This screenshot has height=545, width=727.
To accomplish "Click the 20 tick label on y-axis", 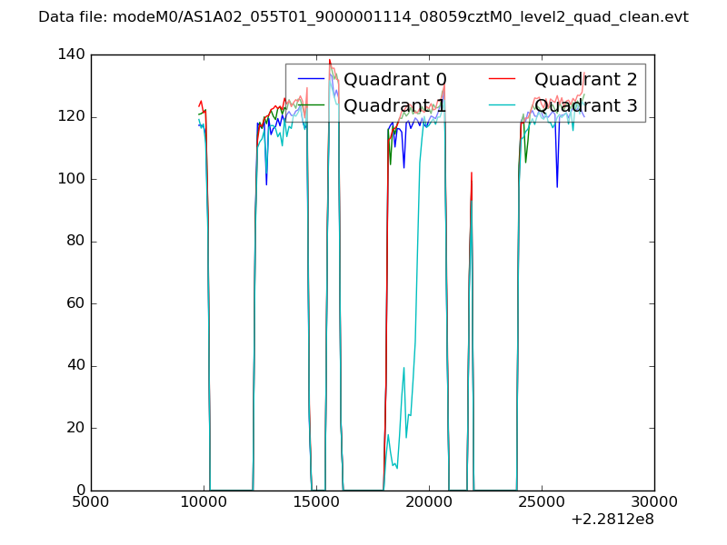I will pyautogui.click(x=75, y=428).
